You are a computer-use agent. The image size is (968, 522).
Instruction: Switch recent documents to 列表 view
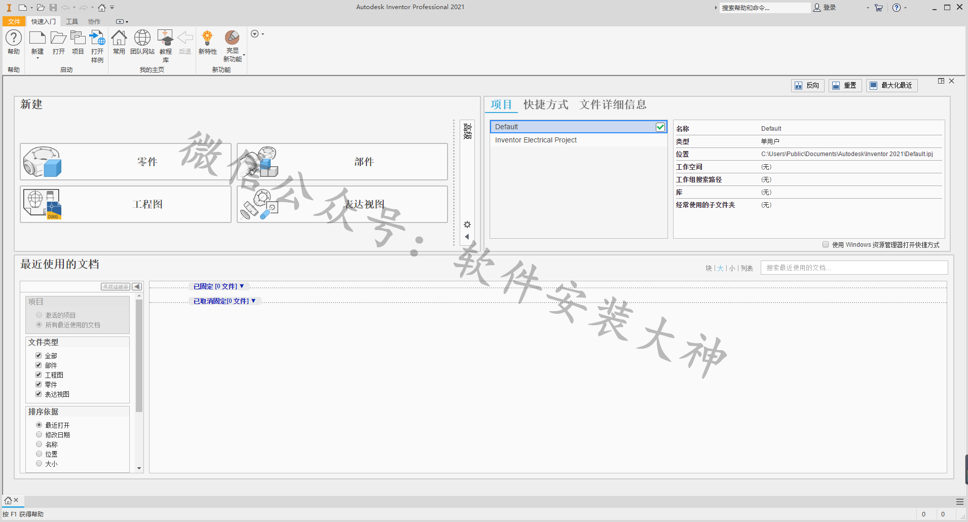[x=747, y=268]
